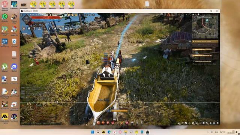Screen dimensions: 240x135
Task: Open File Explorer folder icon in the taskbar
Action: (x=126, y=132)
